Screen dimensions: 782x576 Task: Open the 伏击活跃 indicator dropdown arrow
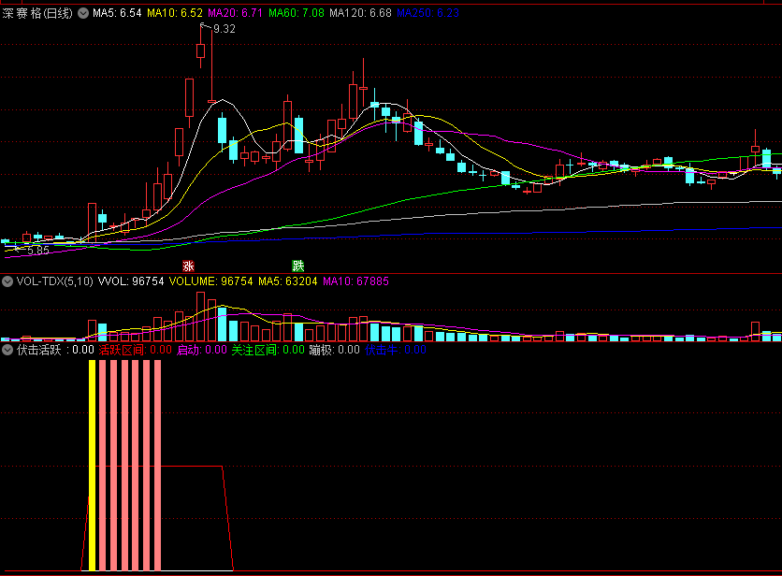(7, 350)
